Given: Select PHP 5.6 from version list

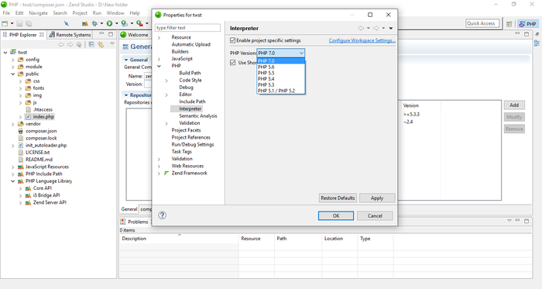Looking at the screenshot, I should pos(280,67).
